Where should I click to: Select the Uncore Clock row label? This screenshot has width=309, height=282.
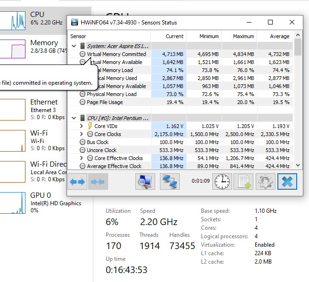pyautogui.click(x=101, y=150)
